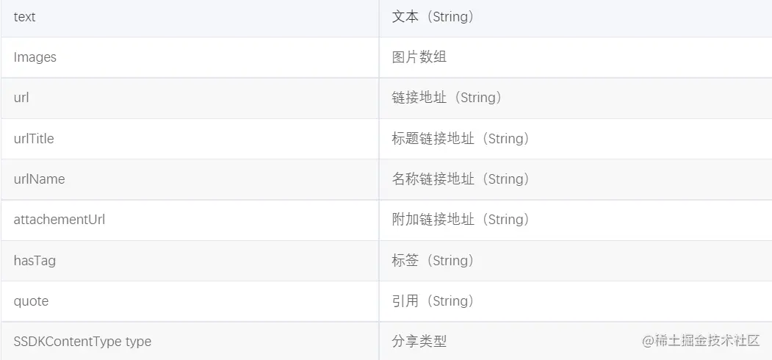Screen dimensions: 772x360
Task: Select the '链接地址 (String)' description
Action: pos(447,98)
